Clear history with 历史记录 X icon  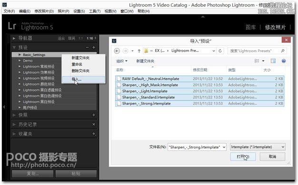coord(94,124)
